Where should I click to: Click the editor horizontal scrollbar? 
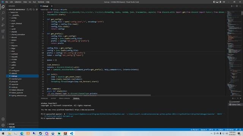click(99, 95)
